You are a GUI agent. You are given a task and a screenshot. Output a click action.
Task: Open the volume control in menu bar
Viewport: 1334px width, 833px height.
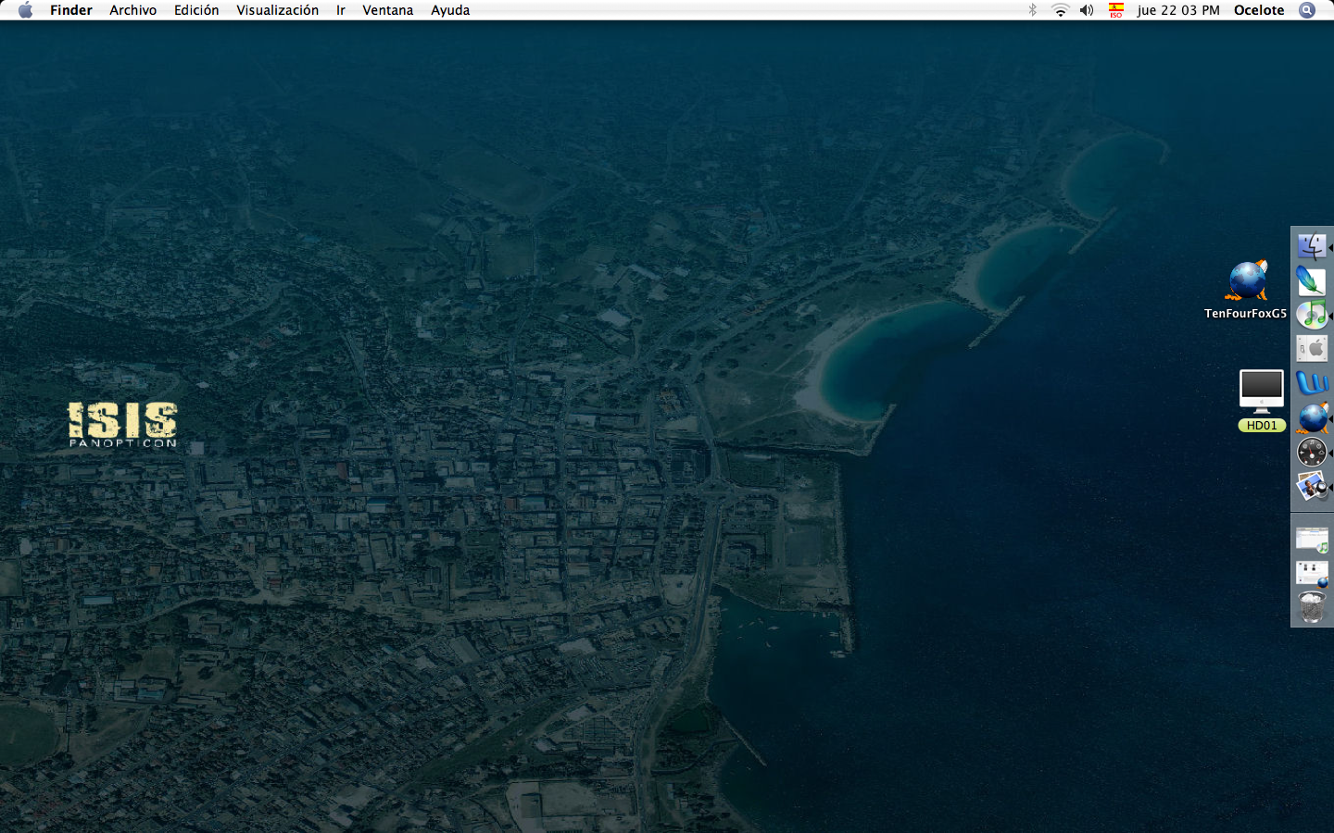point(1087,10)
